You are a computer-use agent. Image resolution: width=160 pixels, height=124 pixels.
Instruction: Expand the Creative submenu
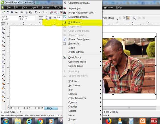[83, 107]
